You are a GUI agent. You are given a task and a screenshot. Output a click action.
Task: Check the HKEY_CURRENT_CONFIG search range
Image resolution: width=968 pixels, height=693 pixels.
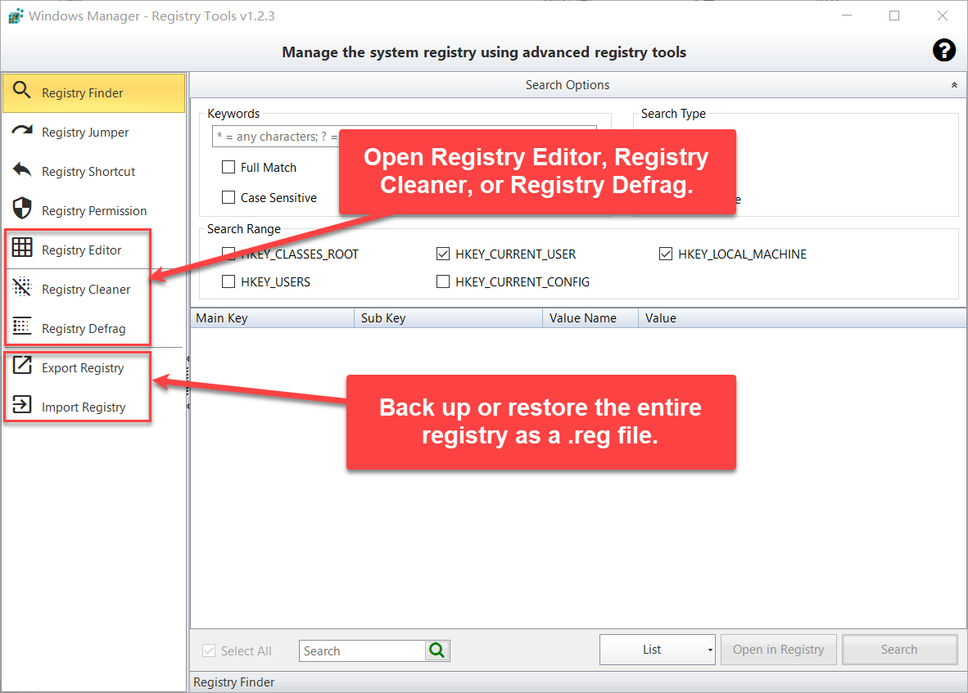click(x=442, y=281)
